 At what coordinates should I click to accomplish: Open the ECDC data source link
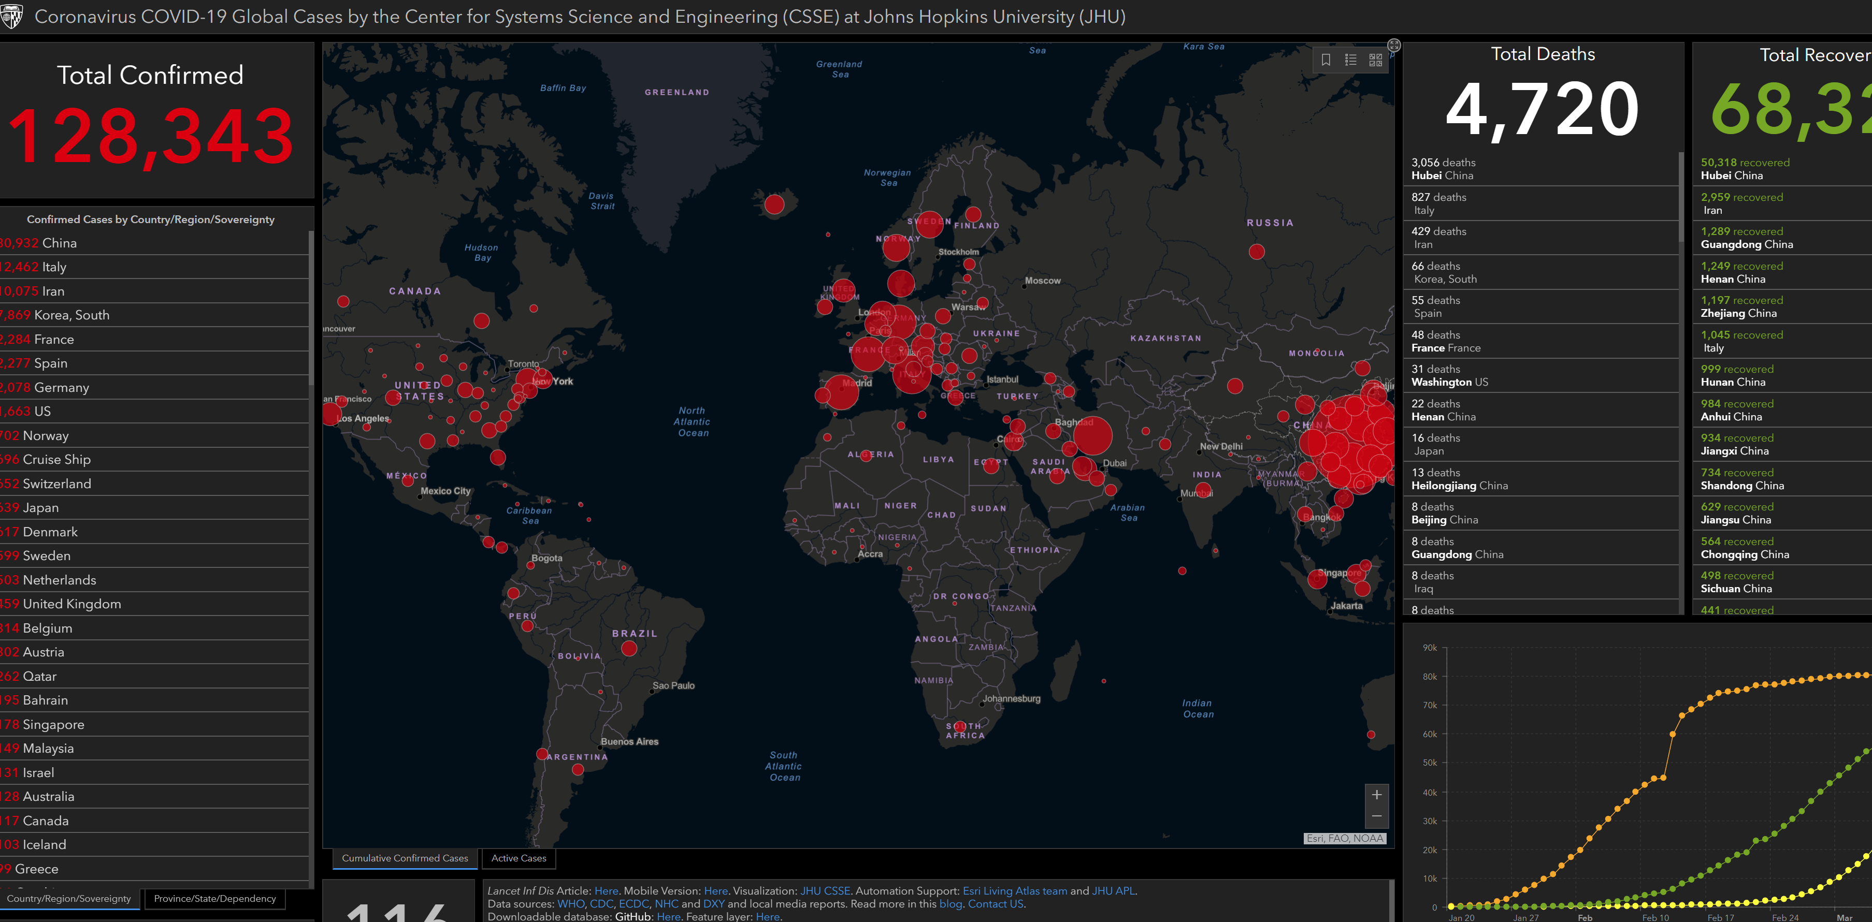point(633,904)
